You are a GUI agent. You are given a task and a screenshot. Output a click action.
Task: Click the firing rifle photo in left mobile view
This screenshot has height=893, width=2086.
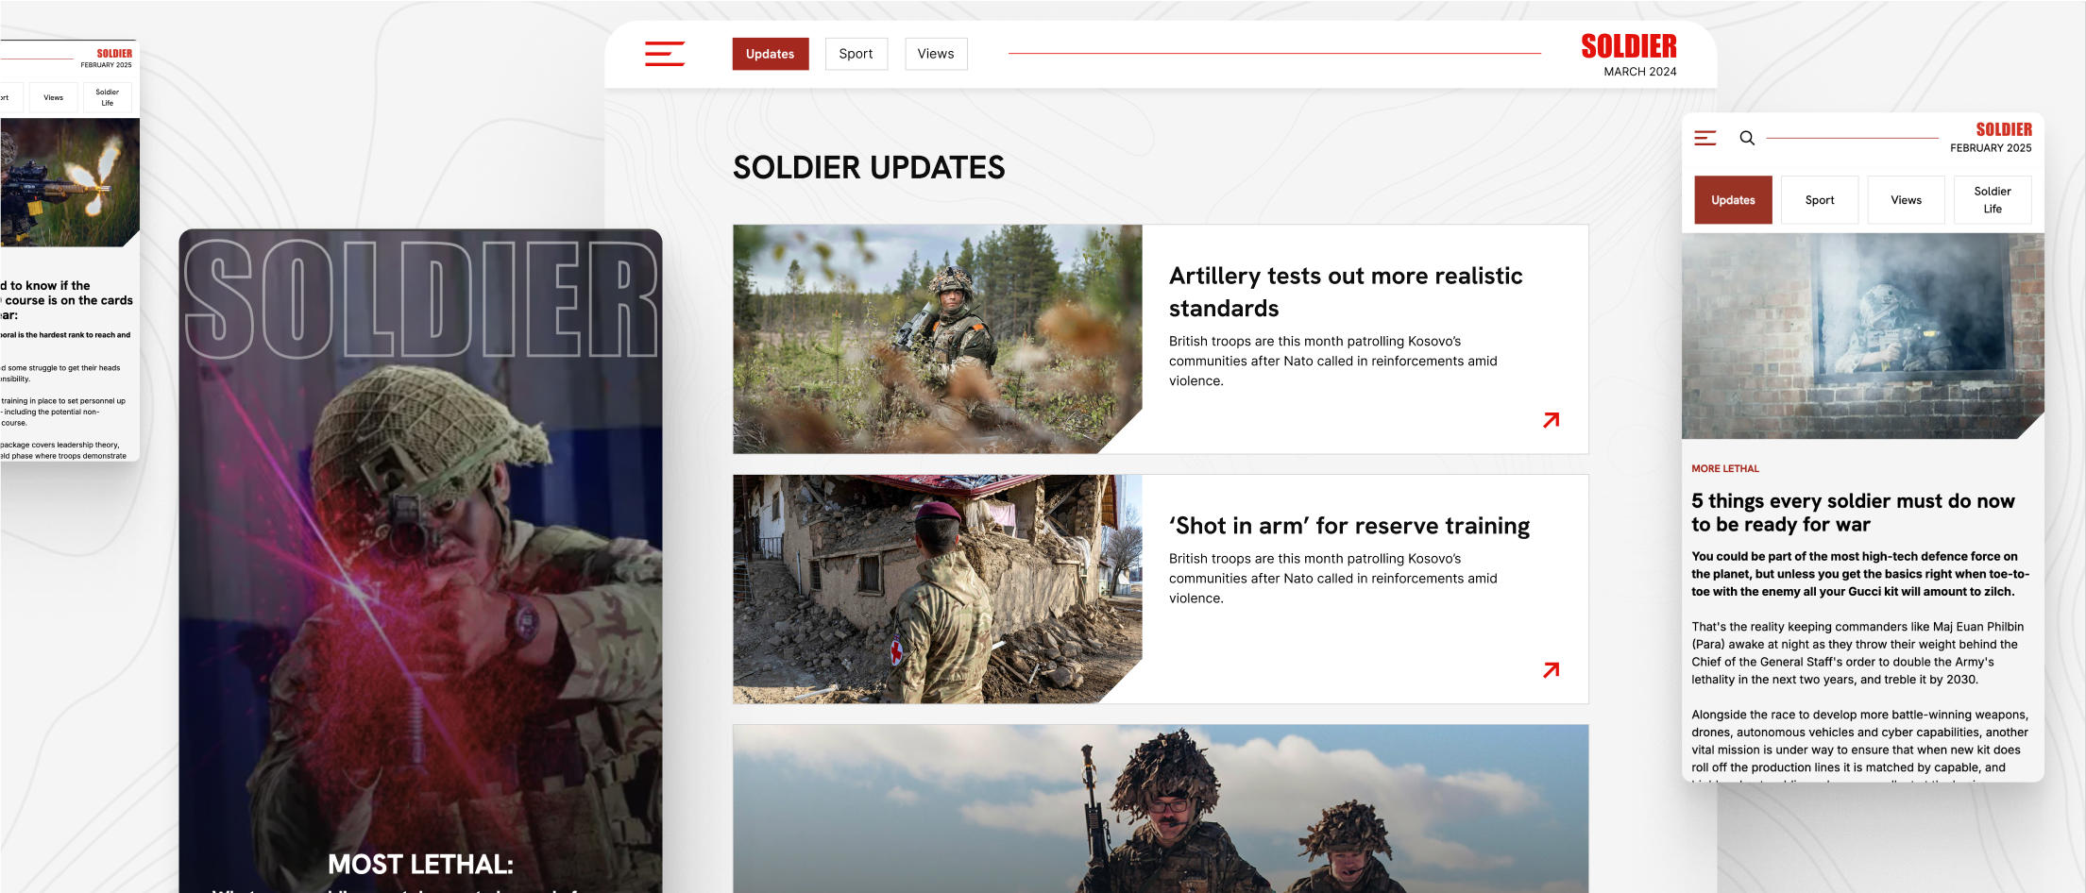(70, 182)
